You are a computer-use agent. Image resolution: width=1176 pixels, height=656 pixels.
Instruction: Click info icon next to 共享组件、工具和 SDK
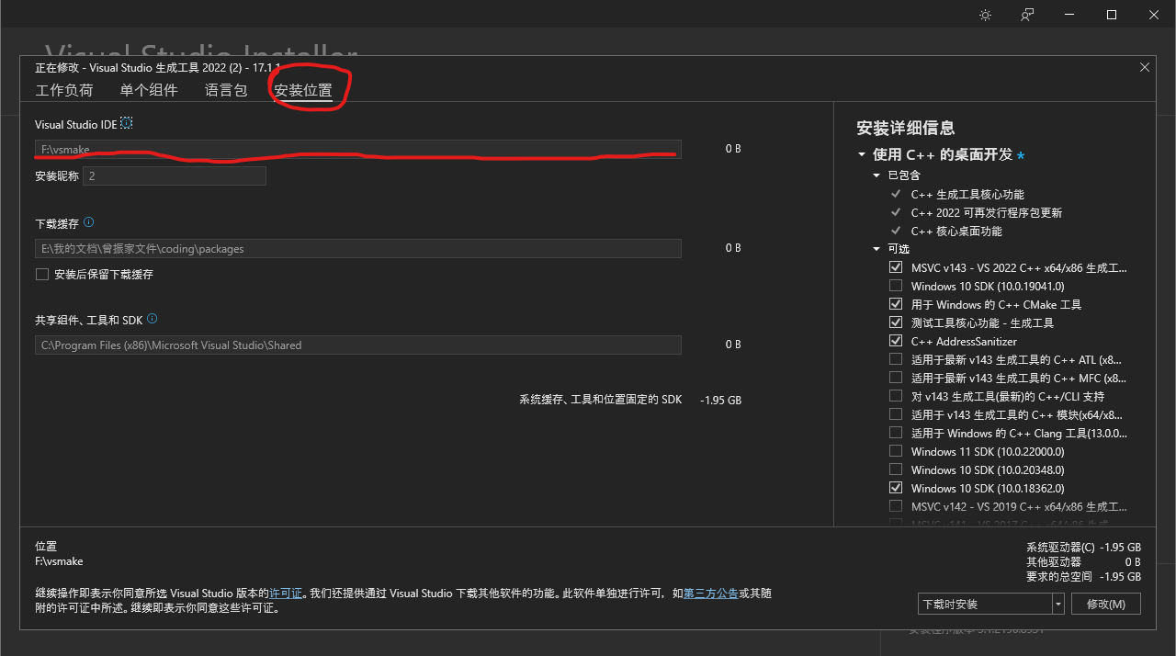[x=152, y=319]
